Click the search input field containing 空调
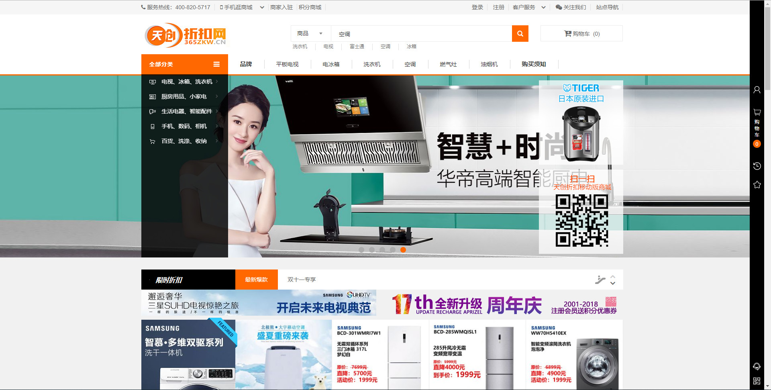The image size is (771, 390). pyautogui.click(x=421, y=34)
